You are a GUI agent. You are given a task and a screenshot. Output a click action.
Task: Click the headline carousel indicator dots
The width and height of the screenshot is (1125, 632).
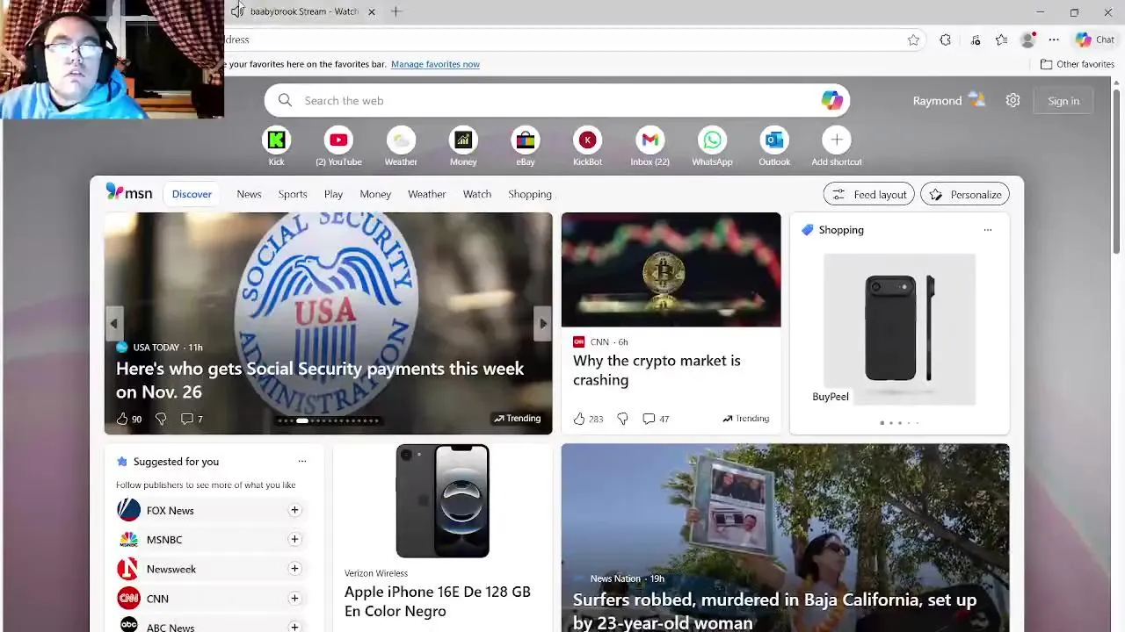tap(328, 420)
